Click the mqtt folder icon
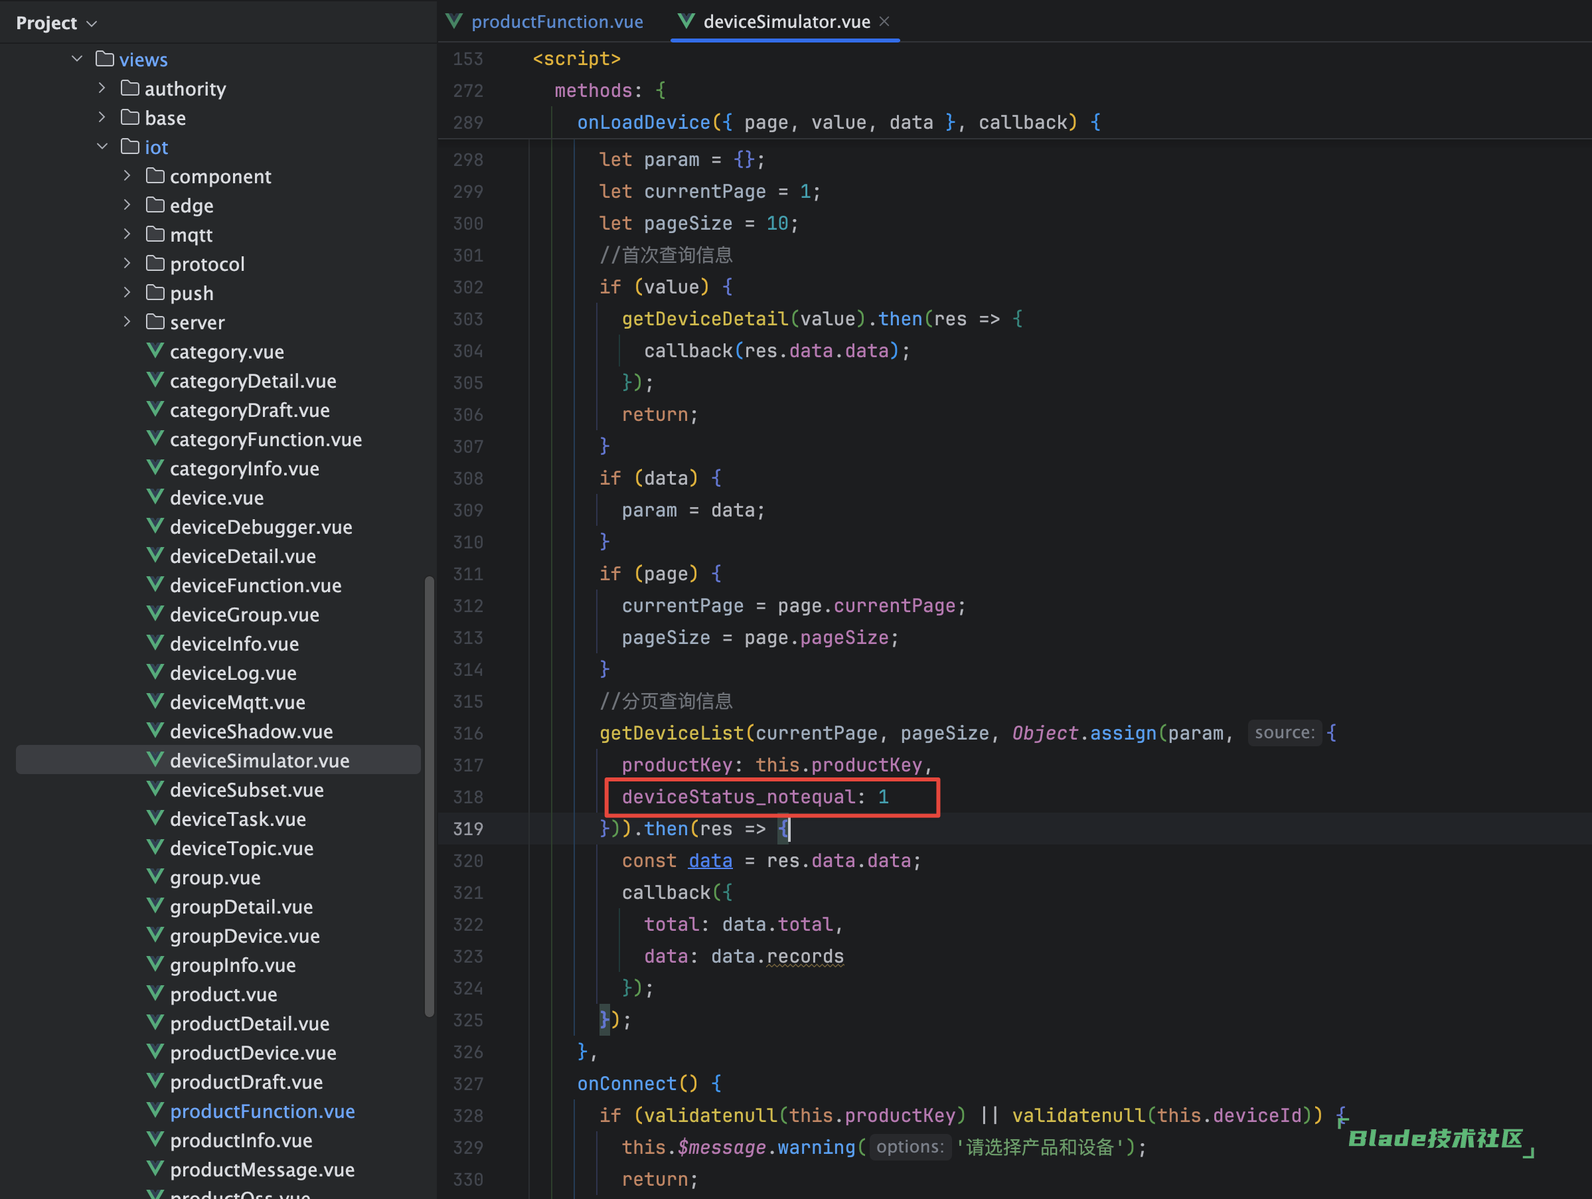 pos(155,234)
